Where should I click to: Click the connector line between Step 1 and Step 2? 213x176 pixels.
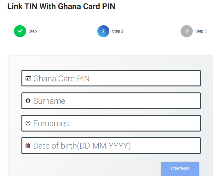point(69,31)
